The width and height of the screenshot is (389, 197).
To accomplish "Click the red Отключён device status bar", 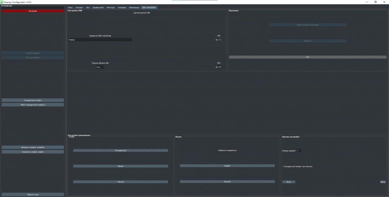I will click(x=33, y=11).
